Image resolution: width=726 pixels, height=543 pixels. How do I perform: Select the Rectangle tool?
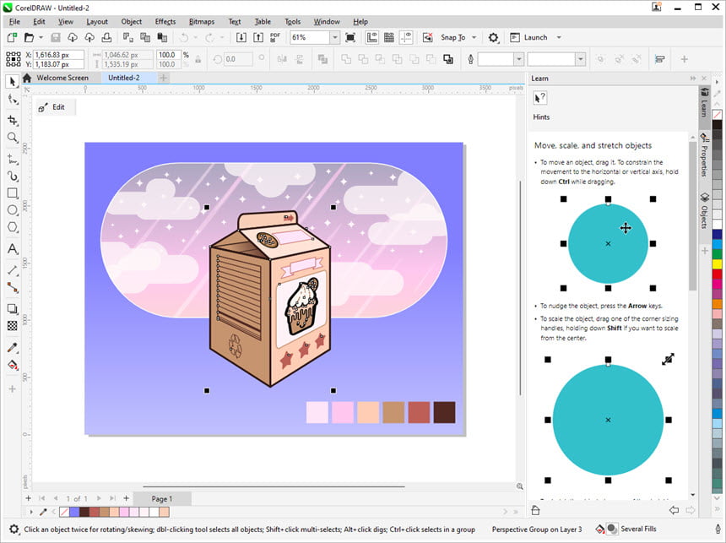coord(13,193)
